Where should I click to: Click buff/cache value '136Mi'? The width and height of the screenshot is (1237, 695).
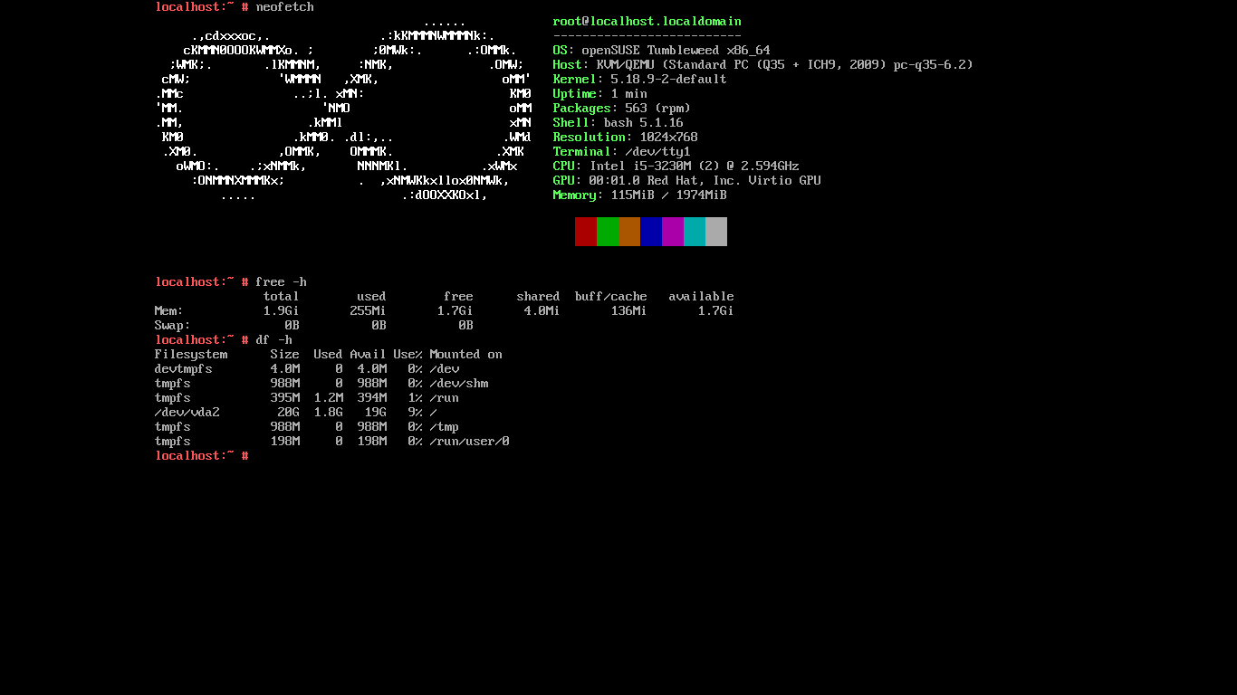coord(629,311)
